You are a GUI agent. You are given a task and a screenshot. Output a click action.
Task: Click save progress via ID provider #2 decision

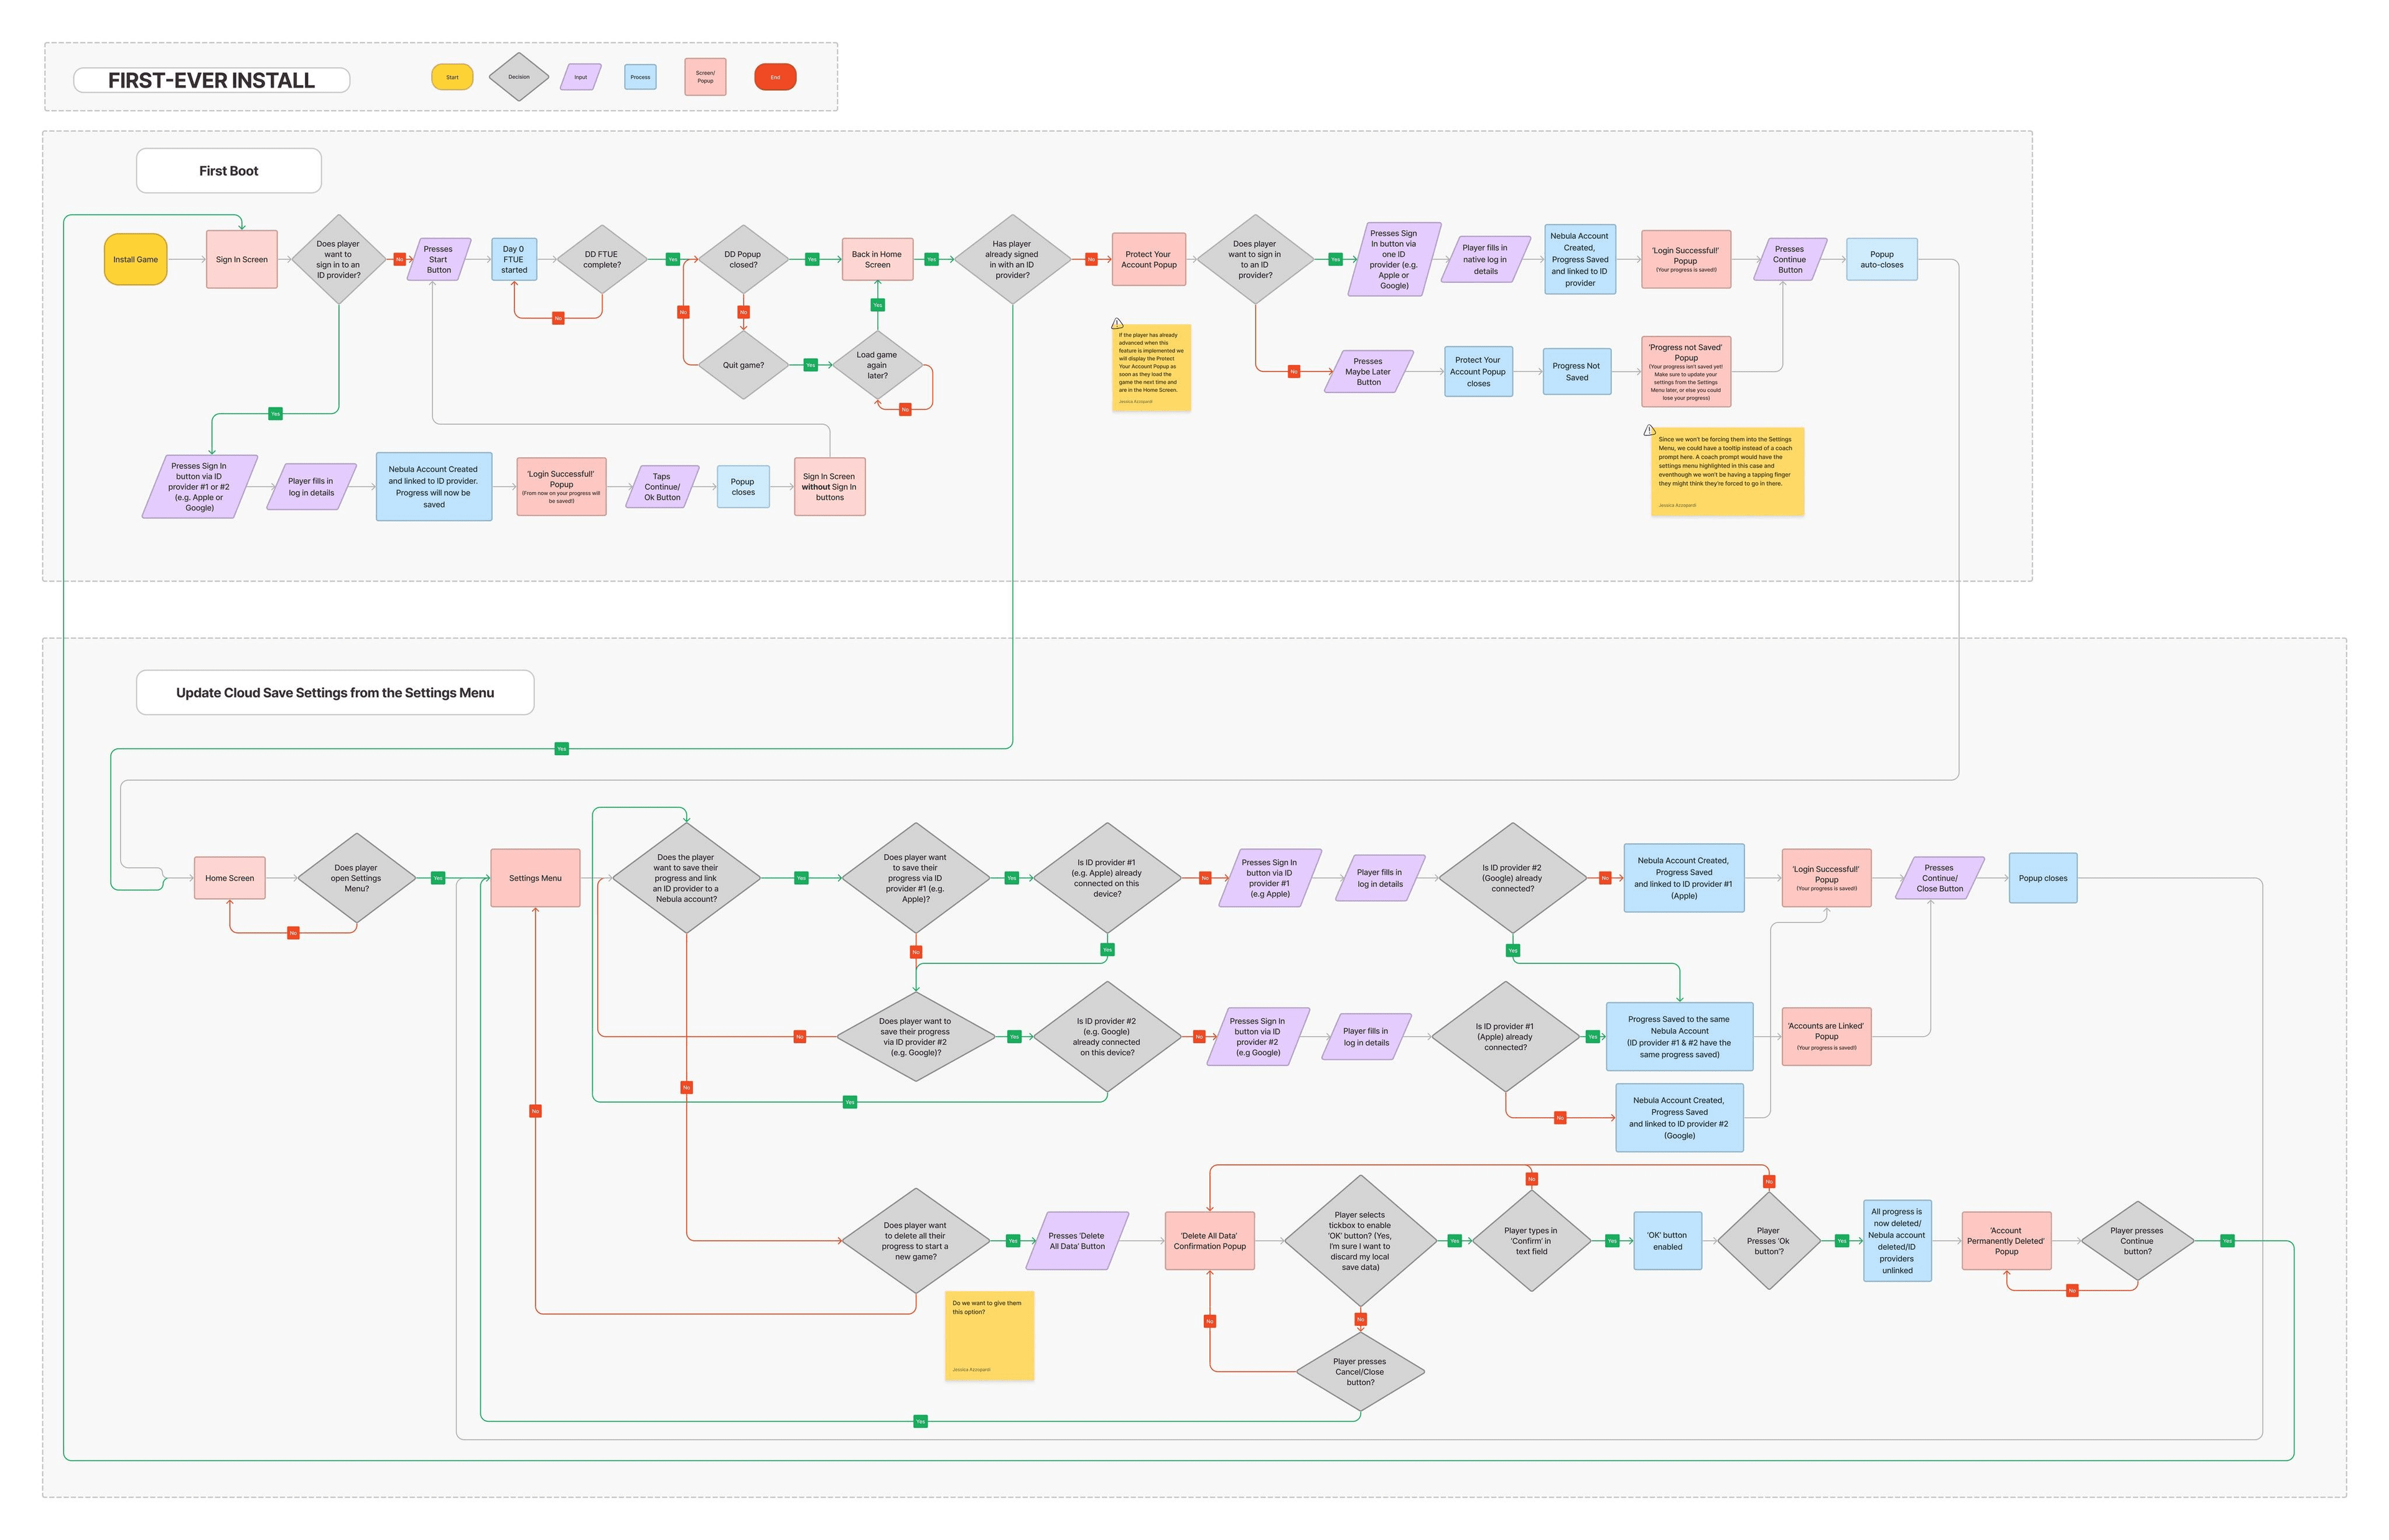[x=915, y=1037]
